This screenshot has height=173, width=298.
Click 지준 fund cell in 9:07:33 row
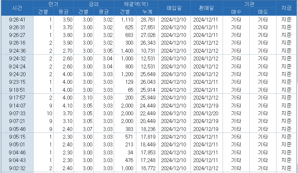(x=286, y=113)
